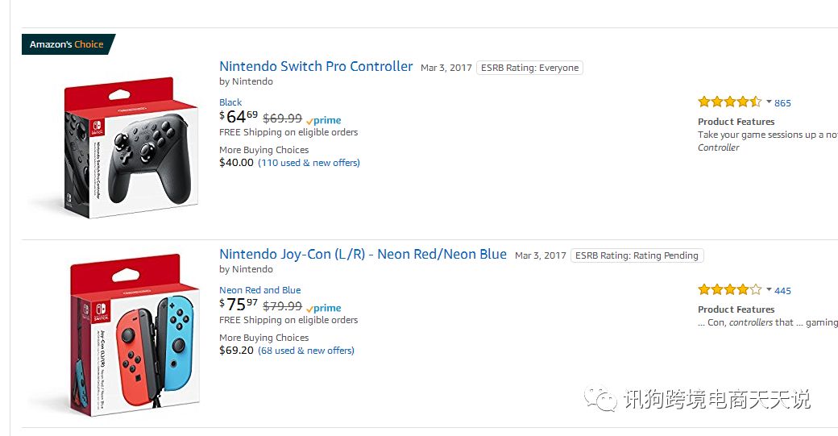Select the Neon Red and Blue option link
This screenshot has height=436, width=838.
[x=259, y=290]
